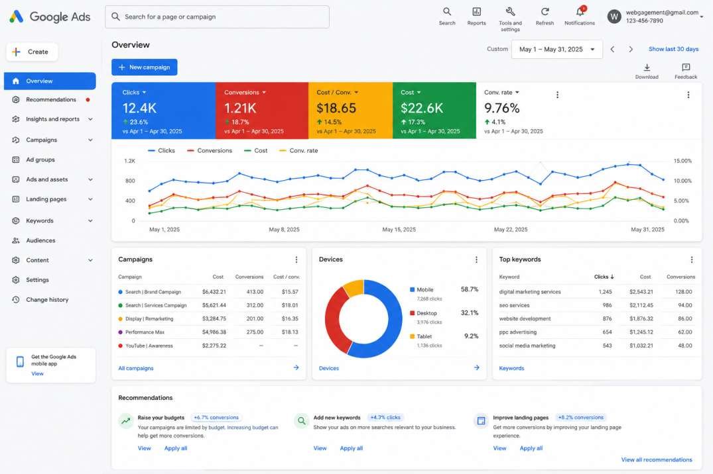
Task: Open the Clicks metric dropdown
Action: click(x=144, y=93)
